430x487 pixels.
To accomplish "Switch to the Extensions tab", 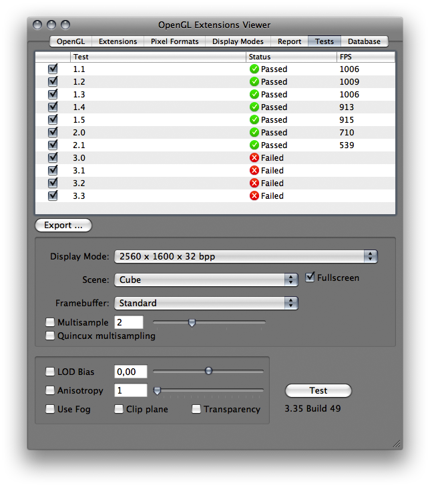I will 118,41.
